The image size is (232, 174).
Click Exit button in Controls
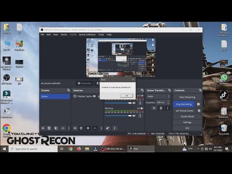187,128
